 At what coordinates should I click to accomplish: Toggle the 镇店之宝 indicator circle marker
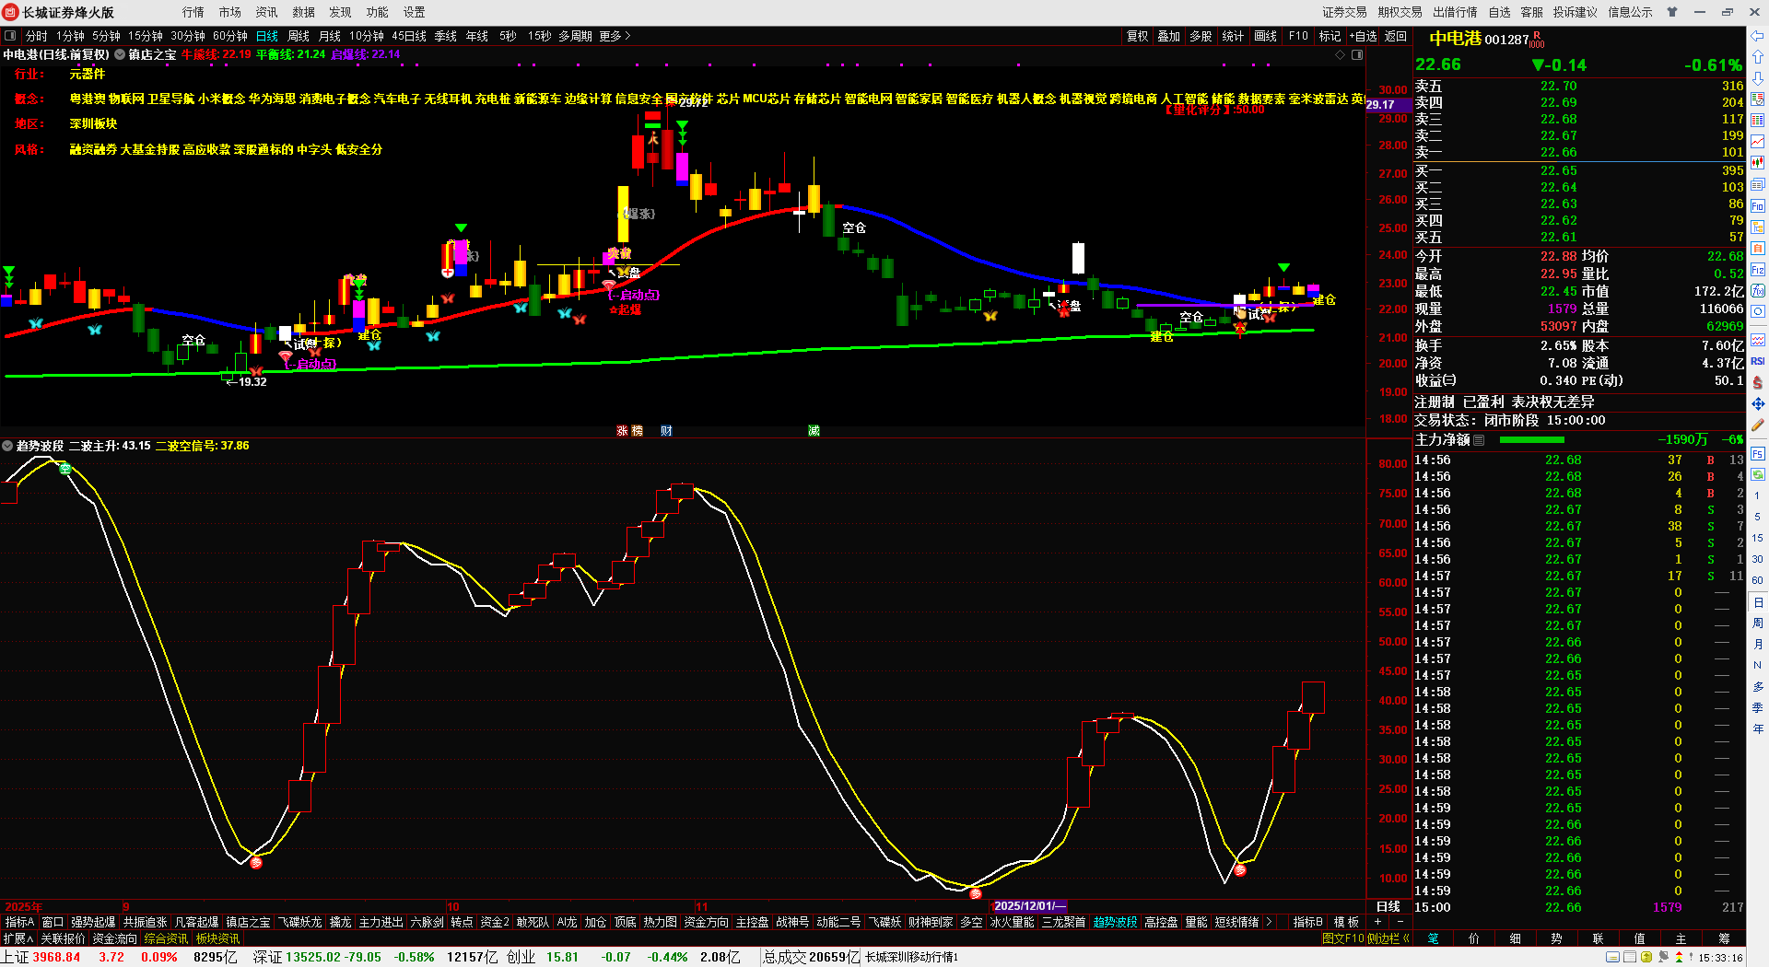(120, 54)
